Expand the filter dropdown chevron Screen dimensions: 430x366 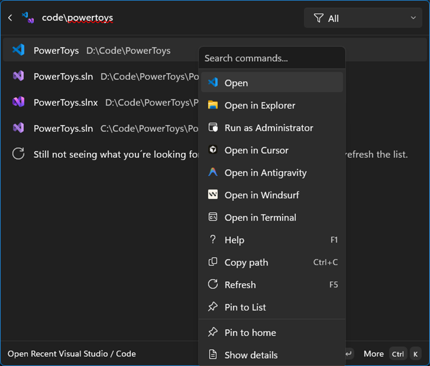click(413, 18)
